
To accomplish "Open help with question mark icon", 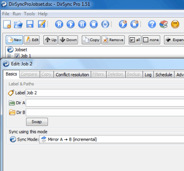I will point(152,24).
